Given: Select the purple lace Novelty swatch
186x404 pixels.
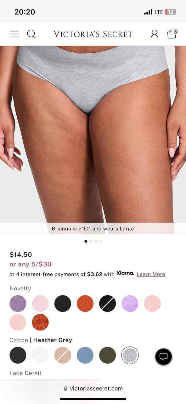Looking at the screenshot, I should point(18,304).
